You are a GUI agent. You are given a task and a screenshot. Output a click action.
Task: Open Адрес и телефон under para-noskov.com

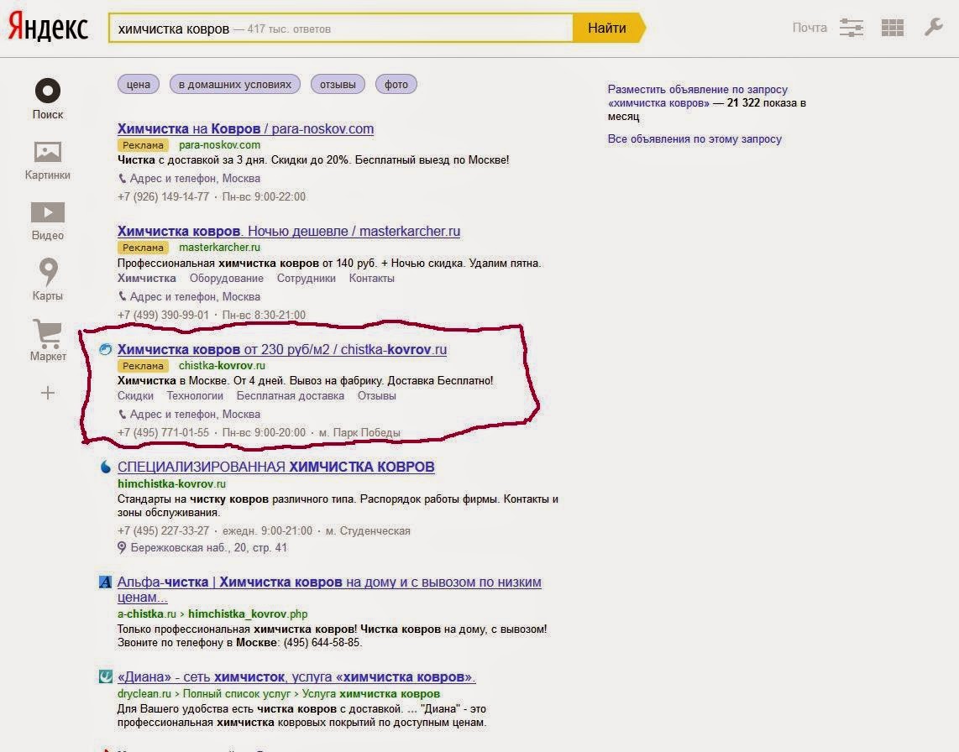tap(195, 179)
